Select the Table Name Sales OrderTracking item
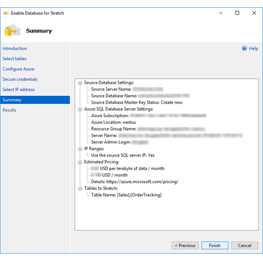The height and width of the screenshot is (261, 263). click(x=126, y=195)
